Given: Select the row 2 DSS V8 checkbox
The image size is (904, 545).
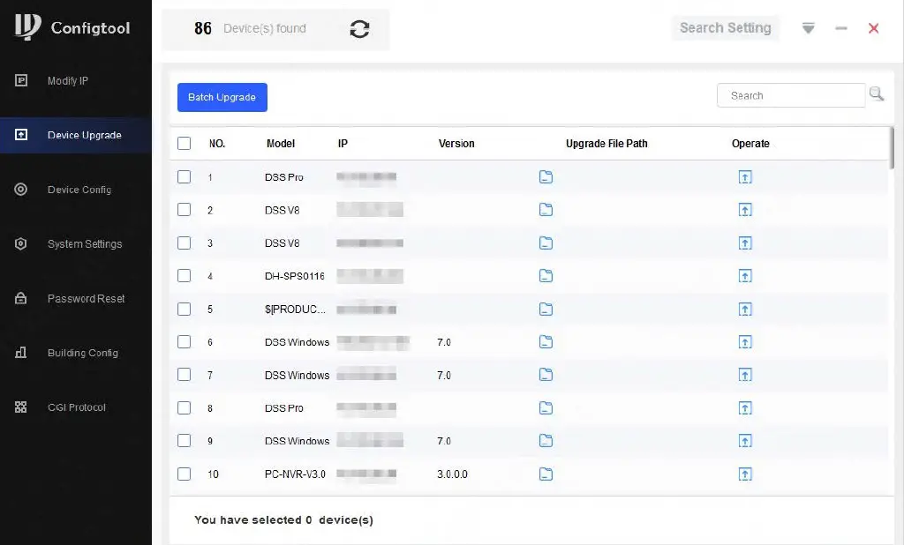Looking at the screenshot, I should pyautogui.click(x=184, y=210).
